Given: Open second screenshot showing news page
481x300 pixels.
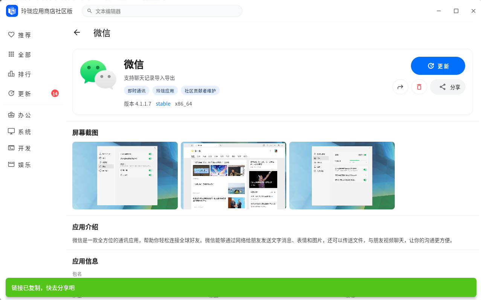Looking at the screenshot, I should click(x=234, y=176).
